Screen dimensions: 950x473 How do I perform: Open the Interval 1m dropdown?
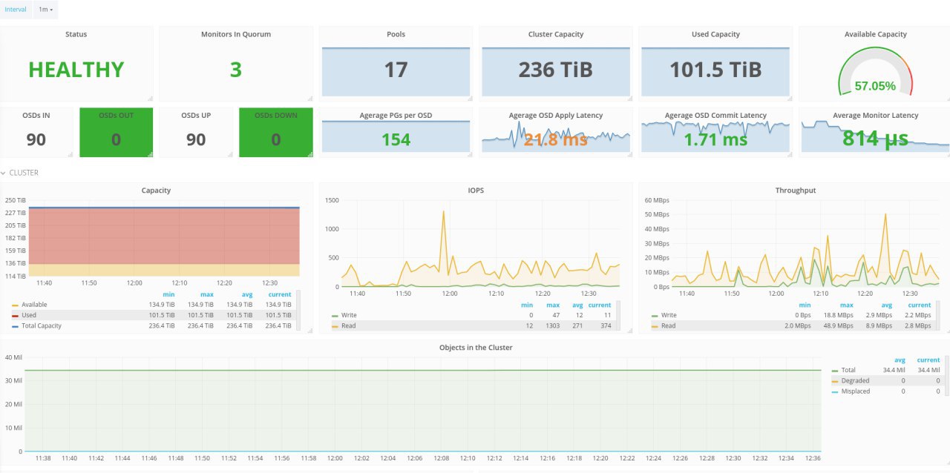coord(45,10)
